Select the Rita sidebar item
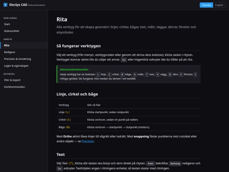 (24, 45)
